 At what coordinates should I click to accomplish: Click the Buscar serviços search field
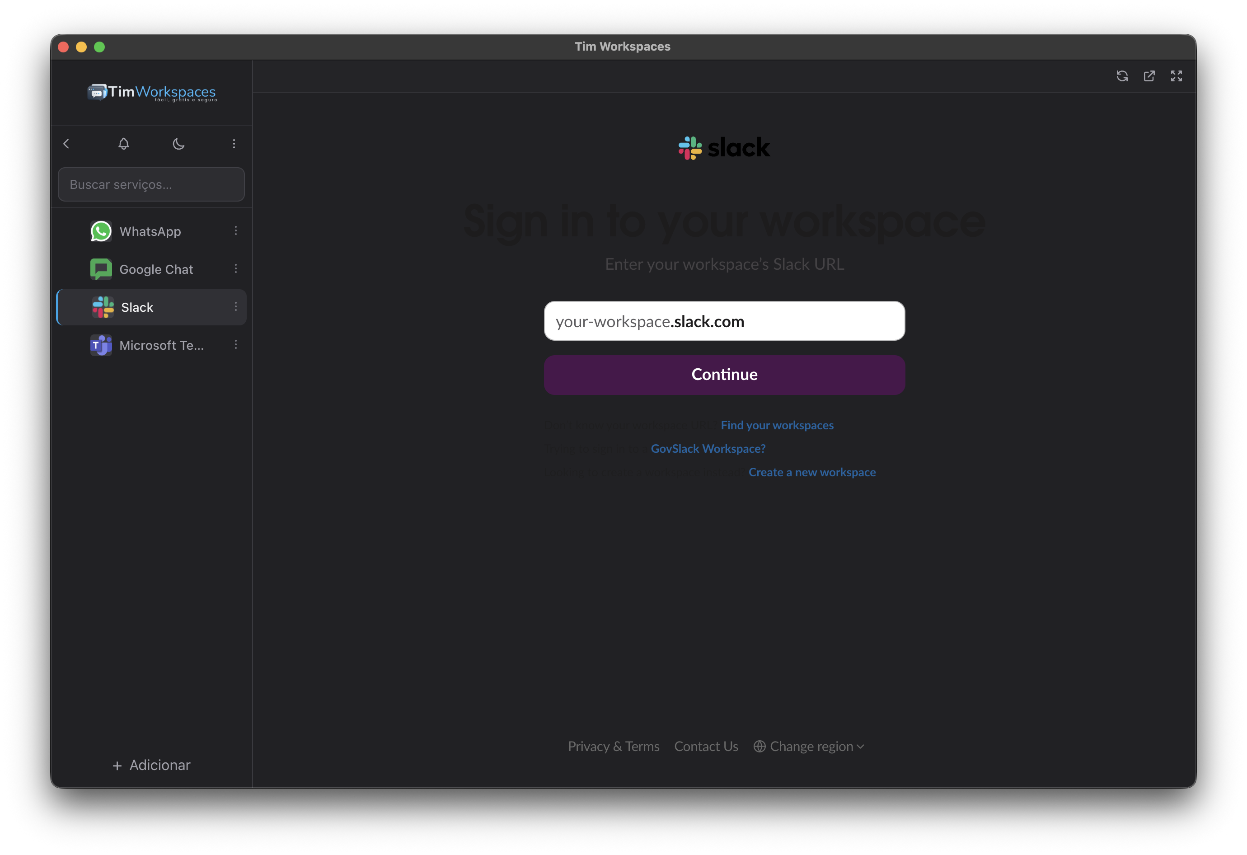(151, 184)
